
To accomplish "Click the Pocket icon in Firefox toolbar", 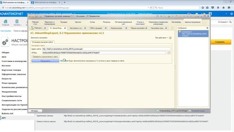I will click(x=213, y=7).
